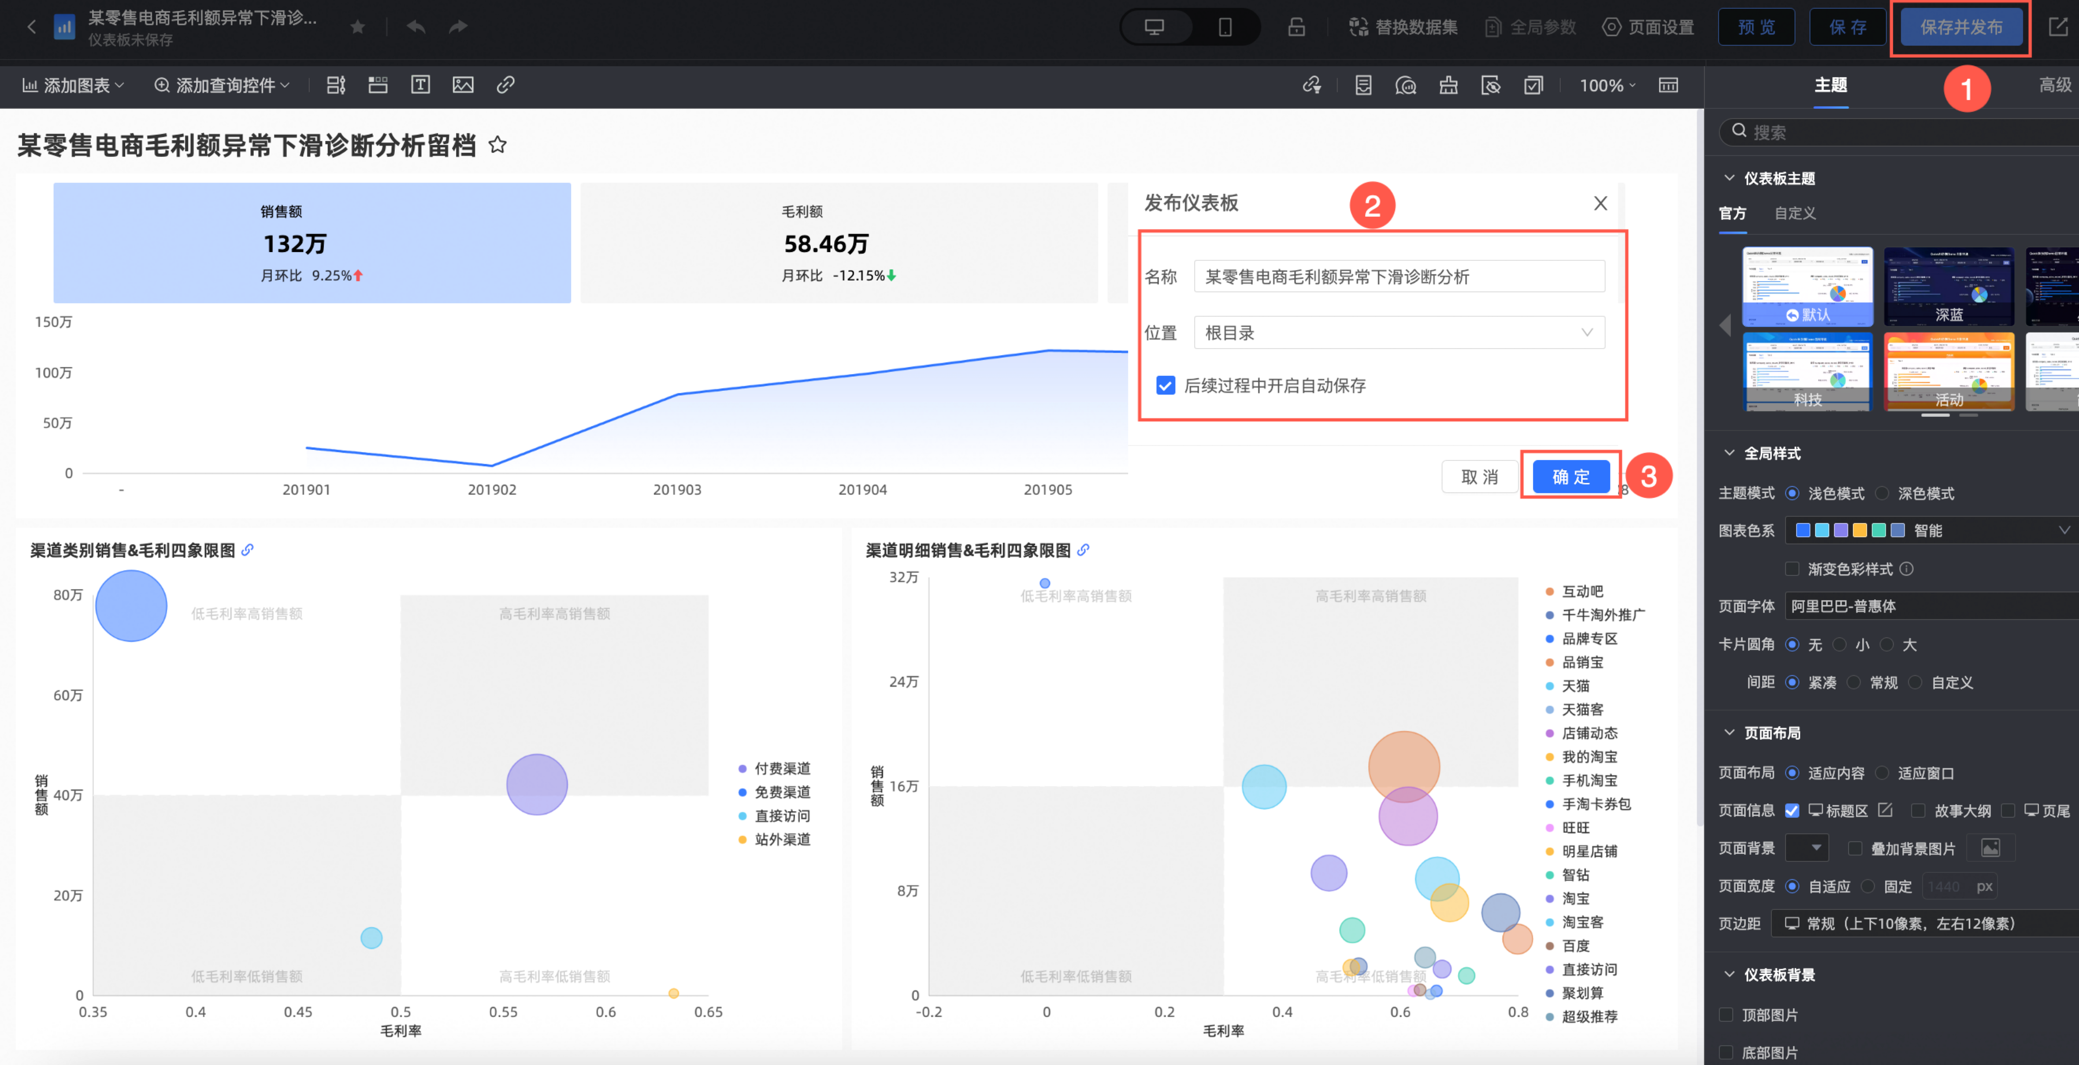This screenshot has height=1065, width=2079.
Task: Close the 发布仪表板 dialog
Action: [1600, 203]
